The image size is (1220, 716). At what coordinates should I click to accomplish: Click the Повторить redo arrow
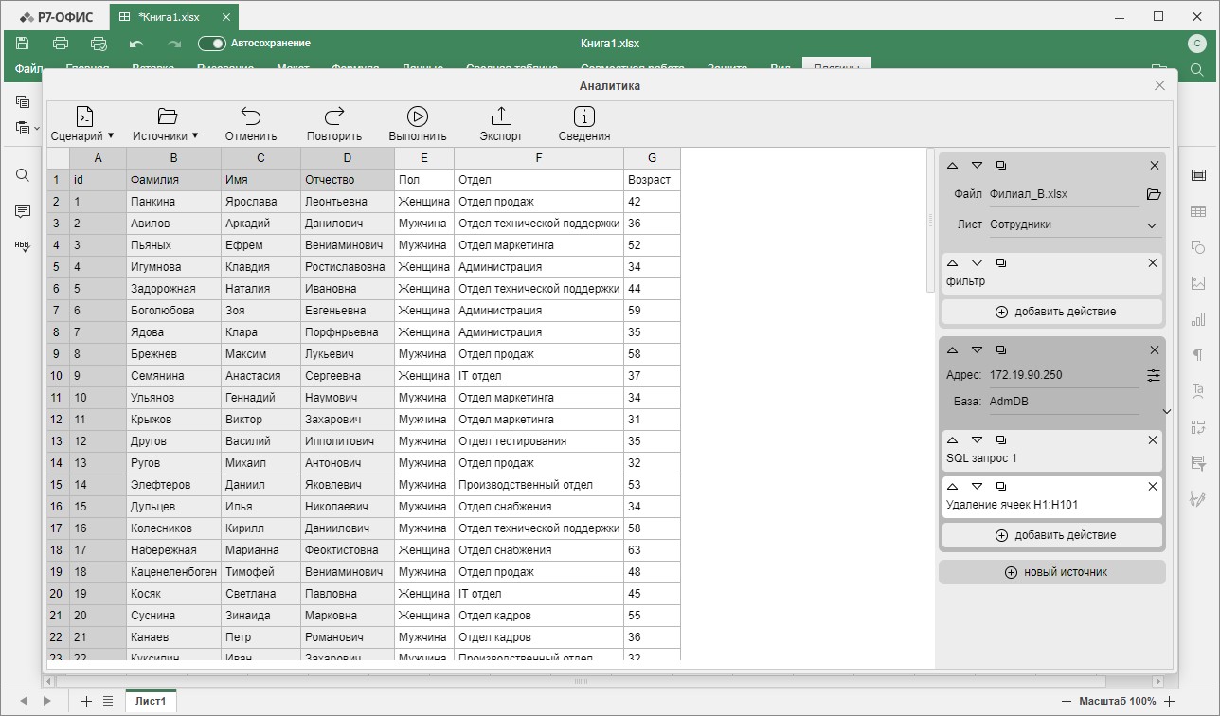click(x=333, y=116)
